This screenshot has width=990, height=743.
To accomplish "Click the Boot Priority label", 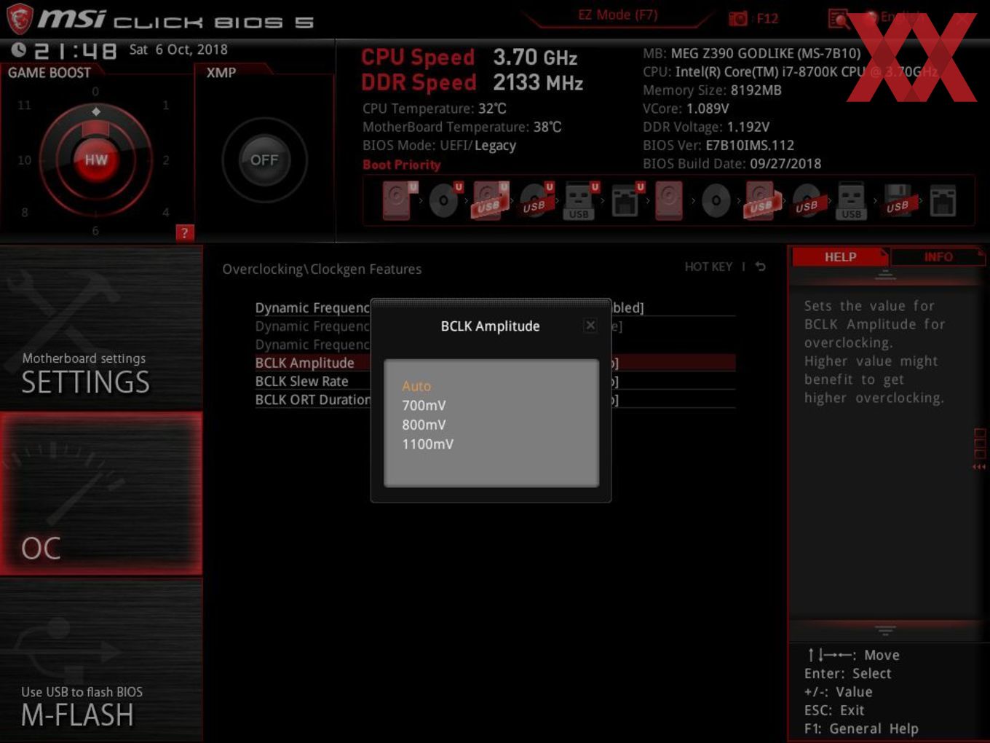I will [x=401, y=165].
